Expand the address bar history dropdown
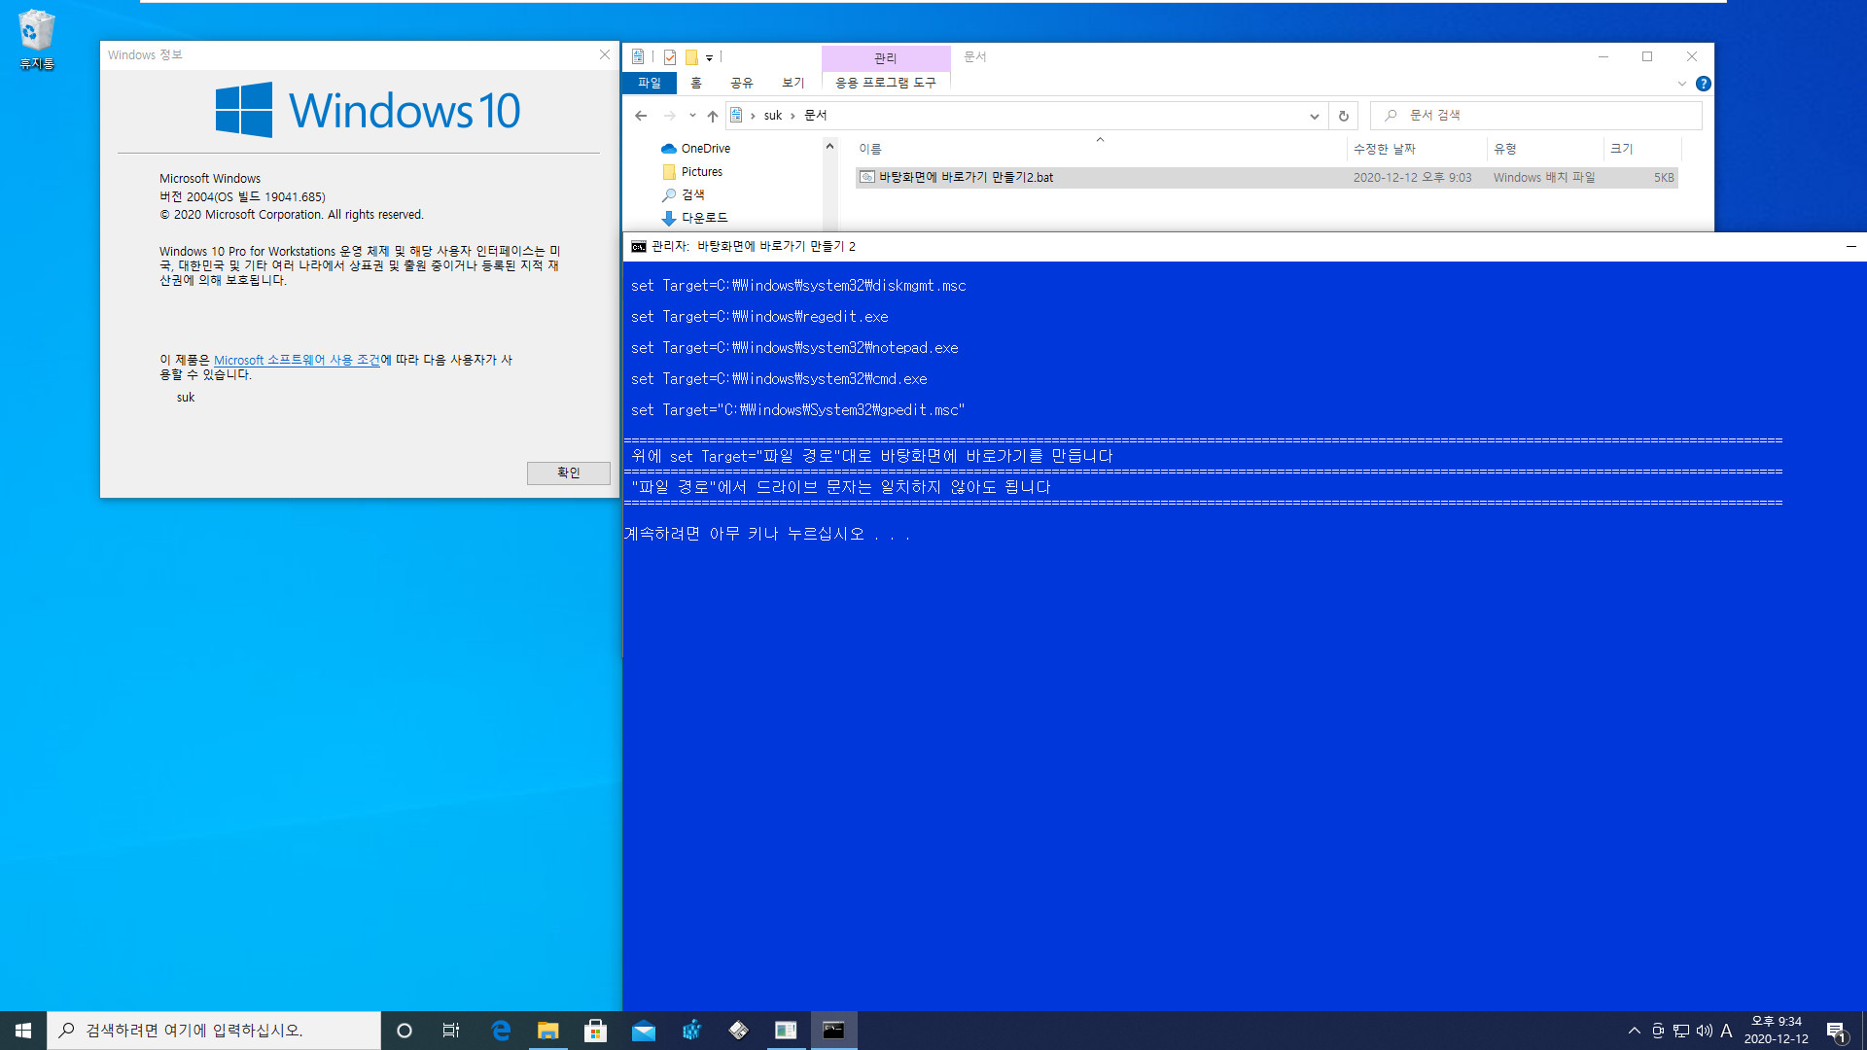Viewport: 1867px width, 1050px height. pyautogui.click(x=1315, y=116)
